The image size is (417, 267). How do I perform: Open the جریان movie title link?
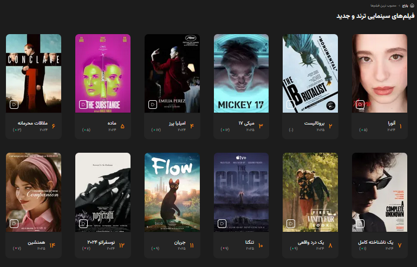pyautogui.click(x=180, y=242)
